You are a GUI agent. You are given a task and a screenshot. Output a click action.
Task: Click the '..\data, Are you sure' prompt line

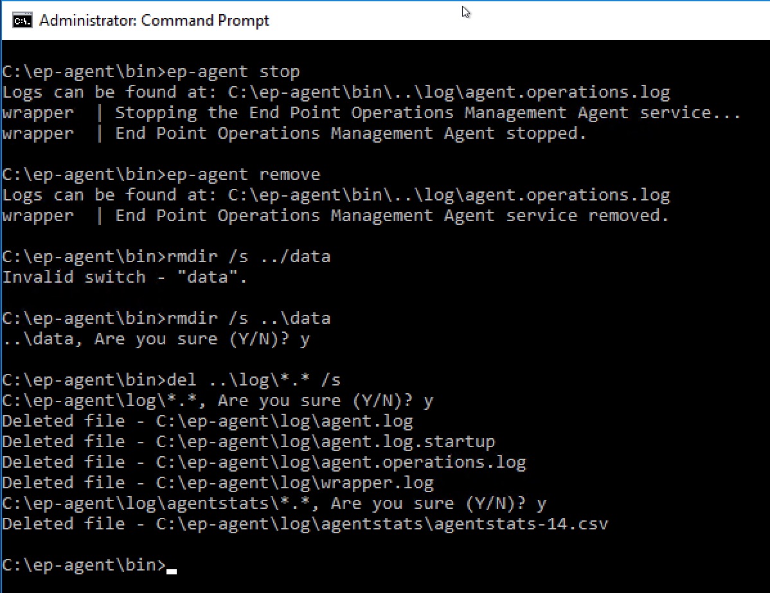[156, 339]
